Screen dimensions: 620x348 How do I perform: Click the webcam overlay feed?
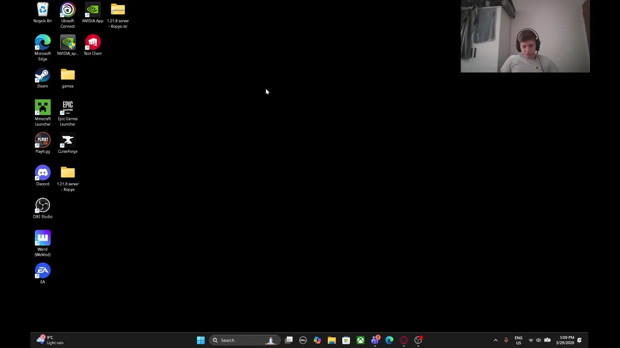pyautogui.click(x=525, y=36)
